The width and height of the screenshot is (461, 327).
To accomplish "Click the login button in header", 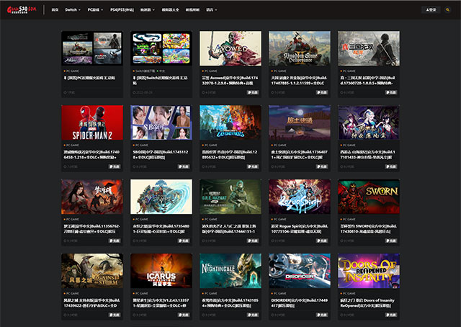I will pos(431,10).
